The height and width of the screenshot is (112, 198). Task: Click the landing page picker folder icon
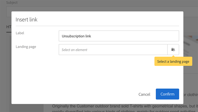pyautogui.click(x=173, y=50)
